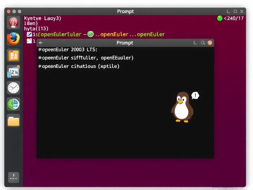The image size is (253, 190).
Task: Click the search icon in inner Prompt window
Action: (x=203, y=43)
